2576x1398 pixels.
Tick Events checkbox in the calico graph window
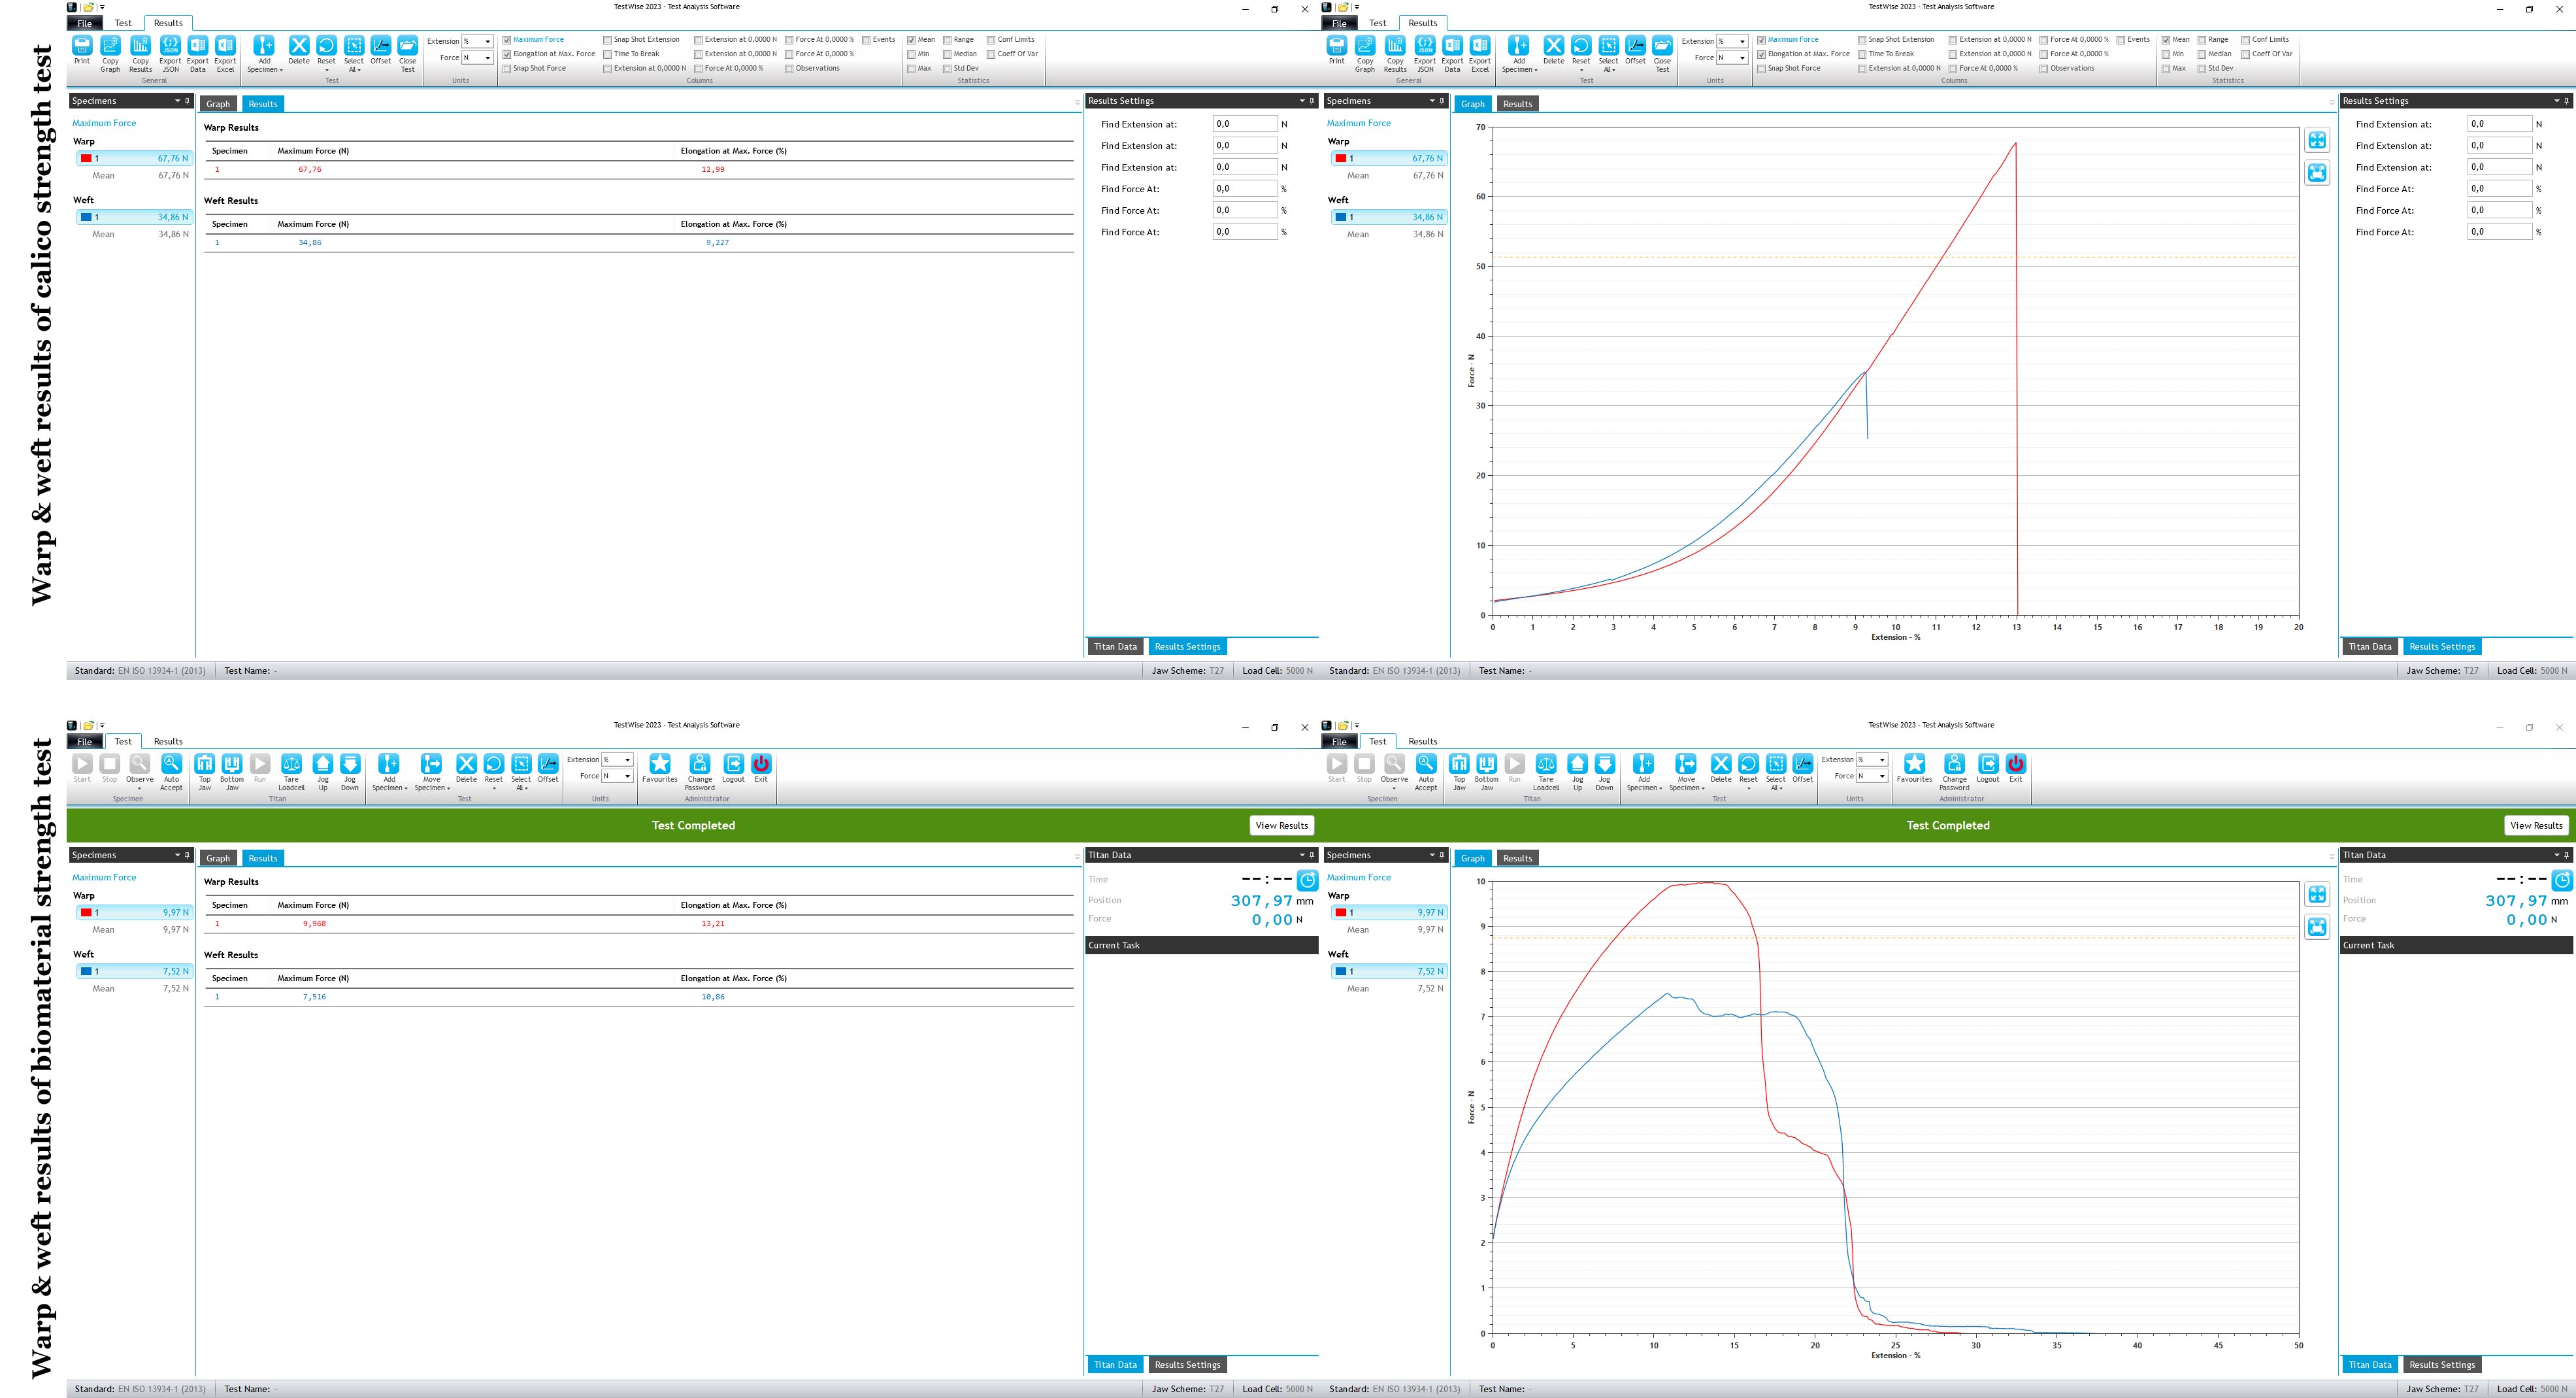2121,40
